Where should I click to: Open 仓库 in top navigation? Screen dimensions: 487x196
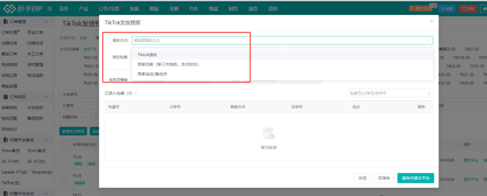click(x=193, y=9)
